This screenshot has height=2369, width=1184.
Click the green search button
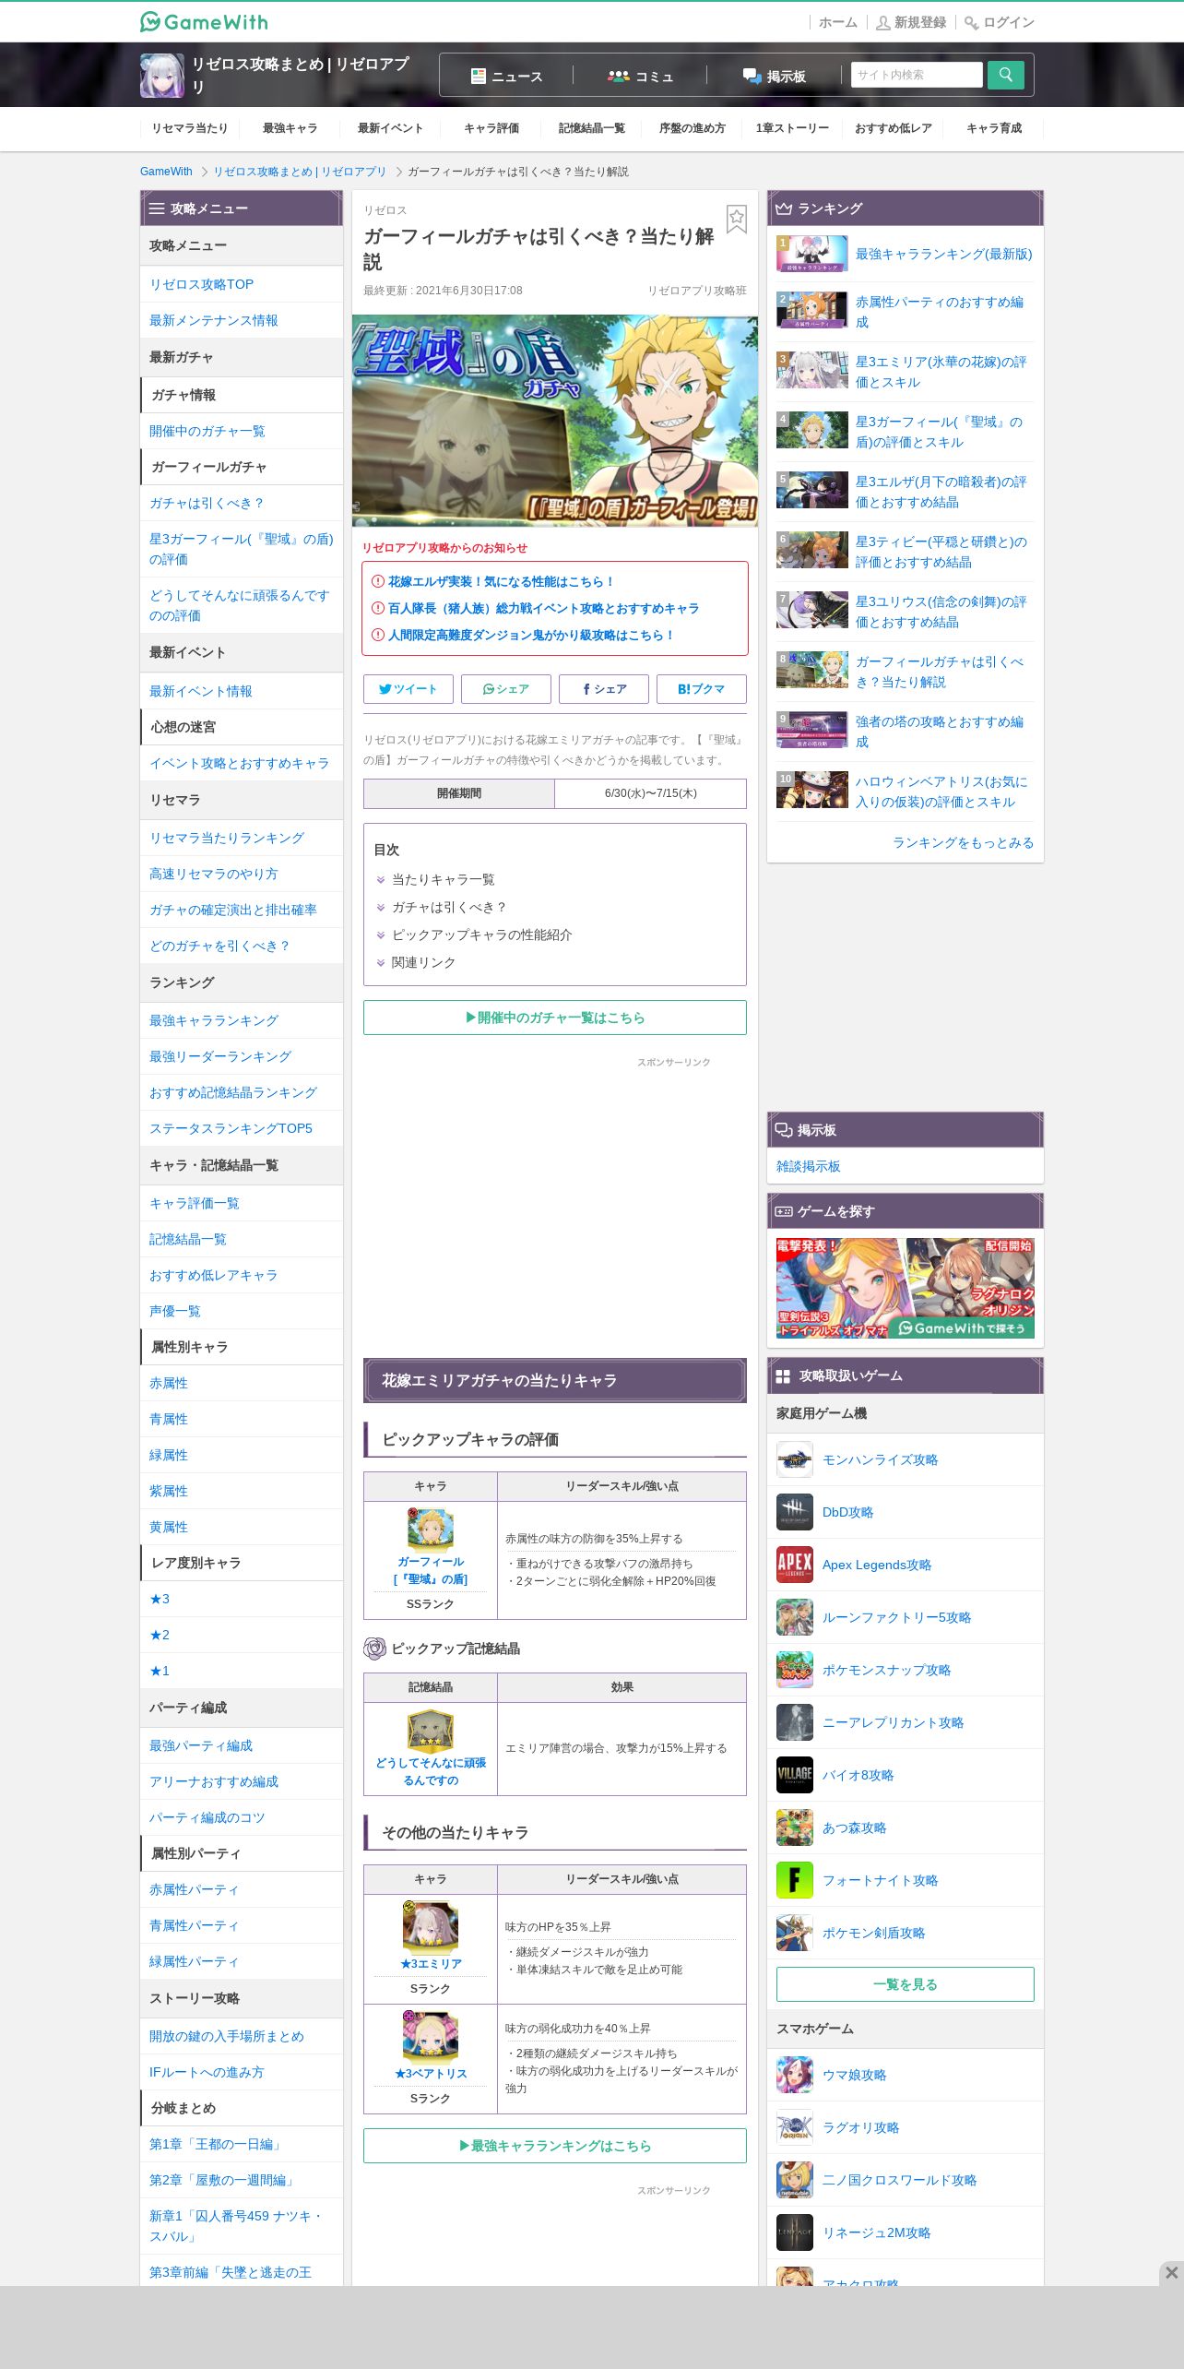[1005, 75]
